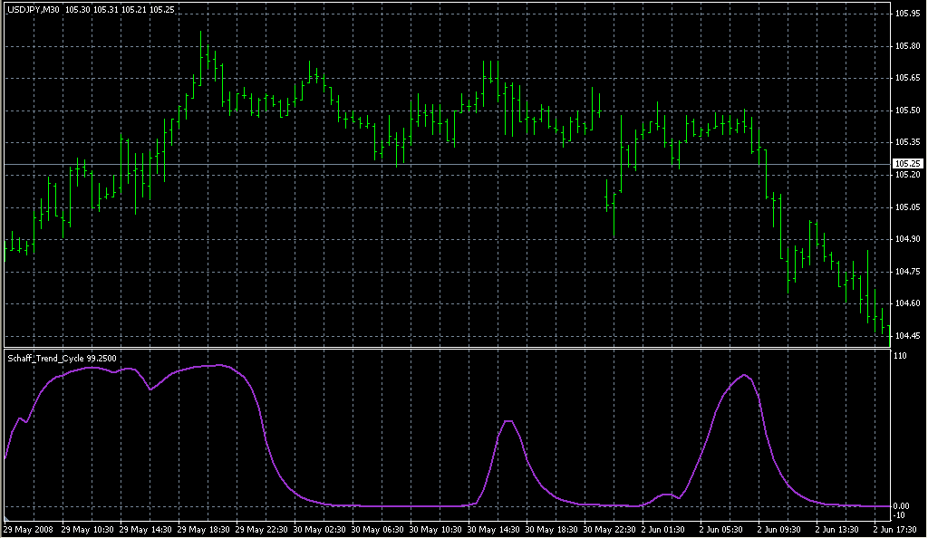Screen dimensions: 928x538
Task: Click the 105.95 price axis label
Action: click(907, 14)
